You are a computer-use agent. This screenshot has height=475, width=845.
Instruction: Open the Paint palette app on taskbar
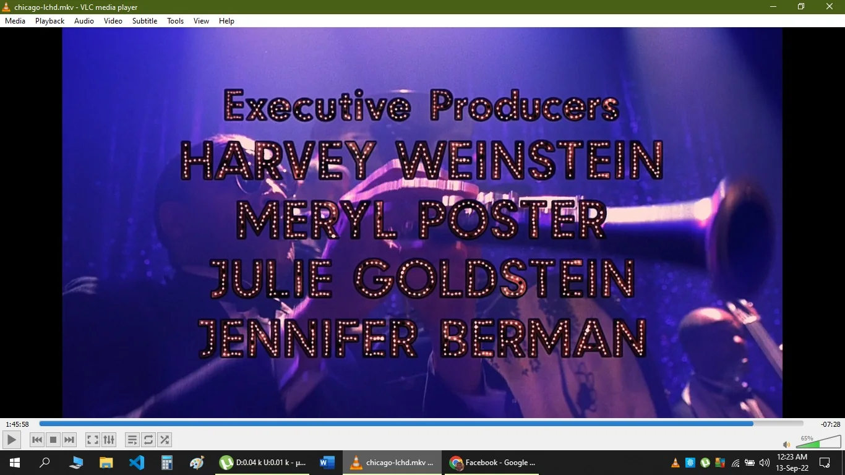[x=197, y=463]
